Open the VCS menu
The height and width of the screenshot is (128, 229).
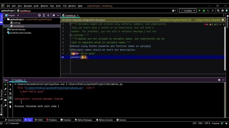click(64, 6)
